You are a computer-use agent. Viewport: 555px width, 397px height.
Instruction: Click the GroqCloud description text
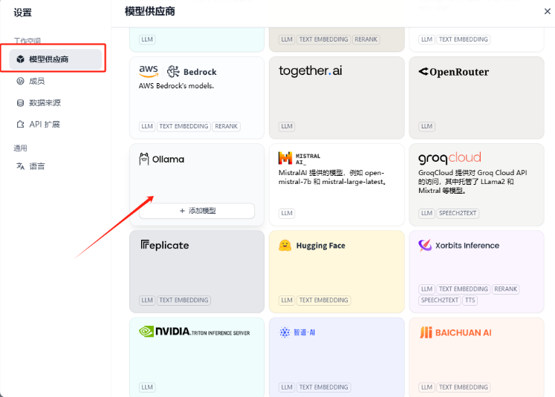pos(473,182)
